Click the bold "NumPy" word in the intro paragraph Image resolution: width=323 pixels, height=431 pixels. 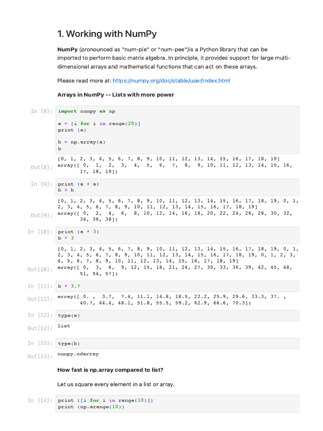click(67, 50)
